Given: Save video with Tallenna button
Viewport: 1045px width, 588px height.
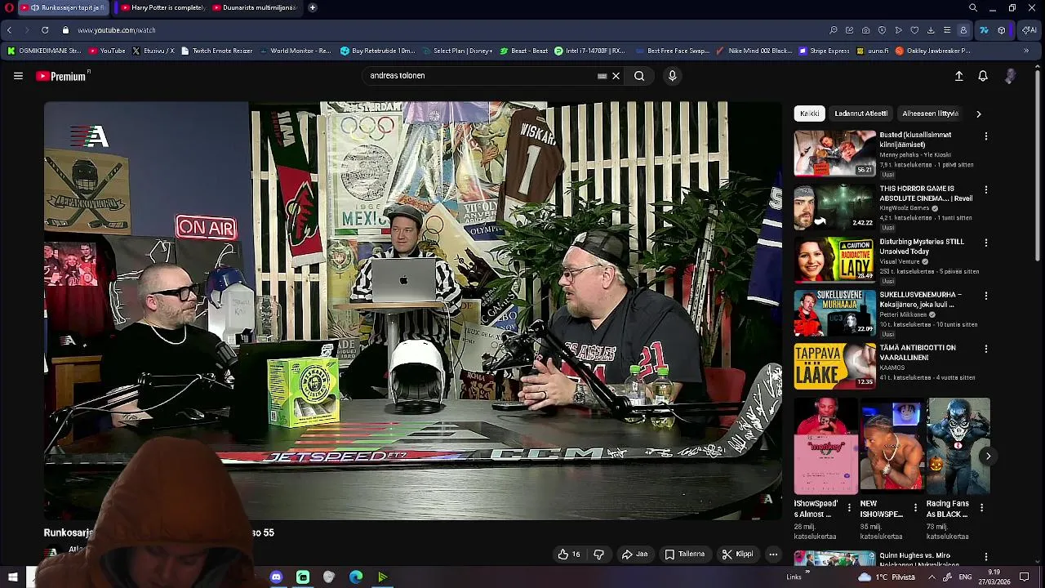Looking at the screenshot, I should [684, 555].
